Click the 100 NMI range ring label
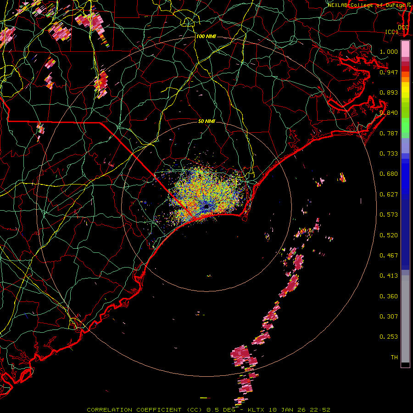The height and width of the screenshot is (413, 413). [206, 36]
